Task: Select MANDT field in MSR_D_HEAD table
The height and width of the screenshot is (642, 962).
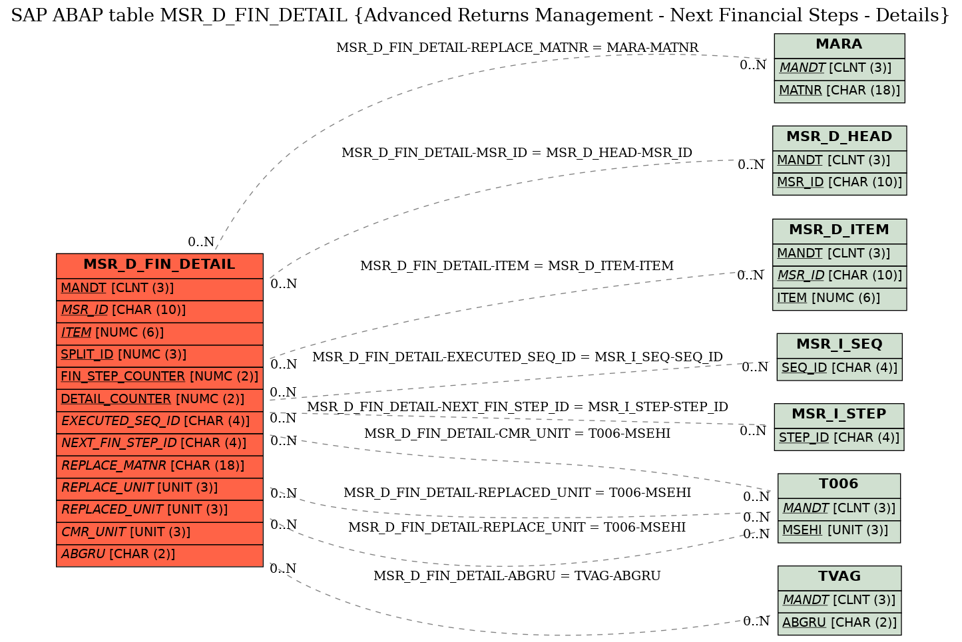Action: click(x=839, y=161)
